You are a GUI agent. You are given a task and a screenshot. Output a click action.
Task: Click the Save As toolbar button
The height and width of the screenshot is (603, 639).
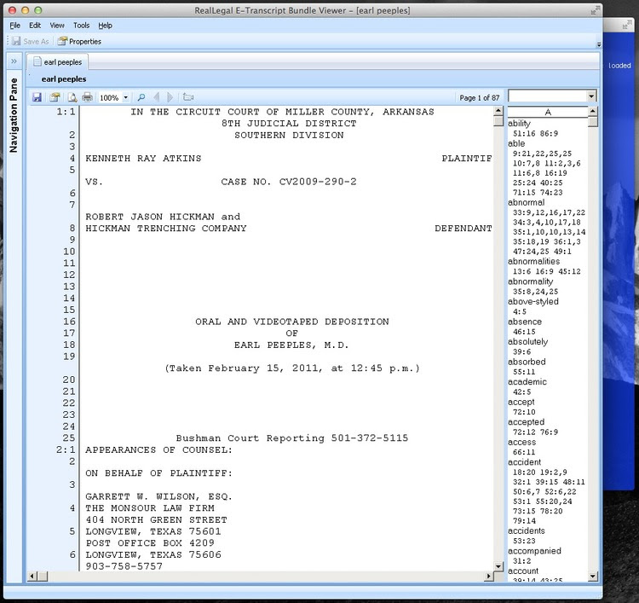[31, 41]
